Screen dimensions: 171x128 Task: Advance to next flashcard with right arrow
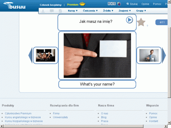tap(164, 55)
